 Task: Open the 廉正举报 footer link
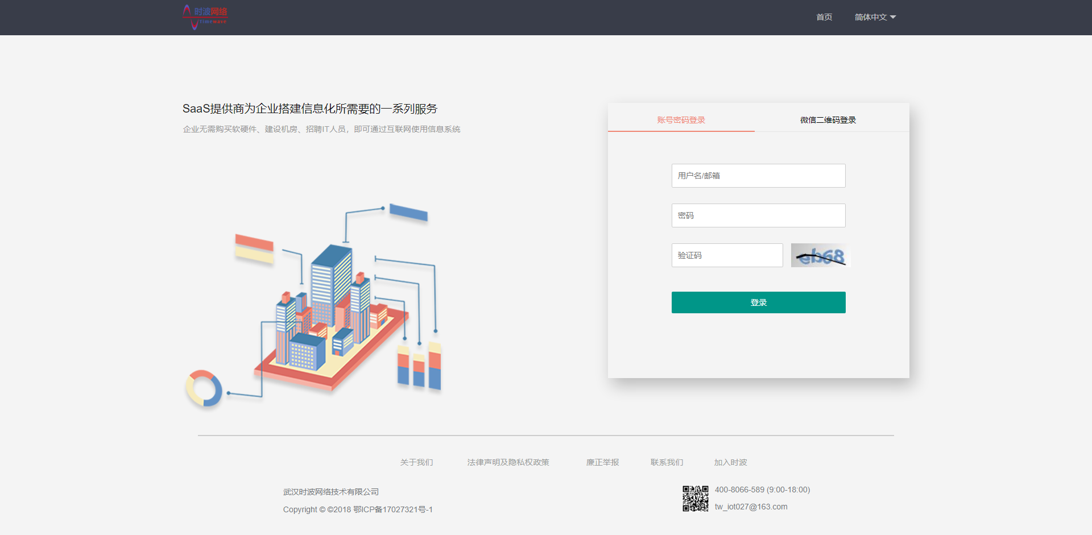602,462
